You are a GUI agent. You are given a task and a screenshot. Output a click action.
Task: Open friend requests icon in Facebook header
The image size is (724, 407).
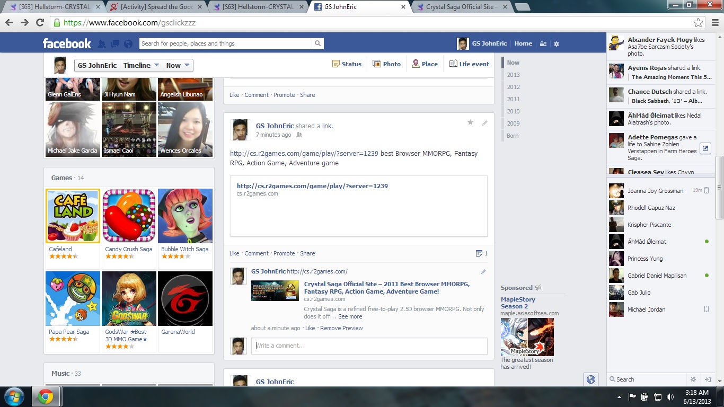[x=101, y=44]
